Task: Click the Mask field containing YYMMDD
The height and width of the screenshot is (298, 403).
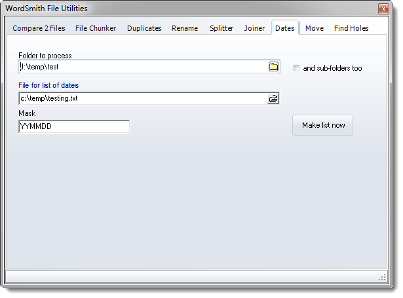Action: pyautogui.click(x=74, y=127)
